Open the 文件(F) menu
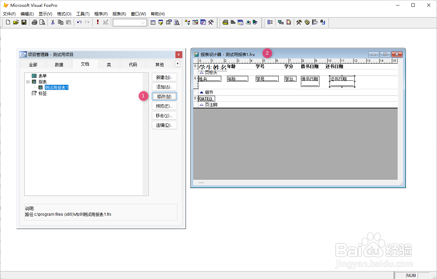437x279 pixels. point(9,14)
